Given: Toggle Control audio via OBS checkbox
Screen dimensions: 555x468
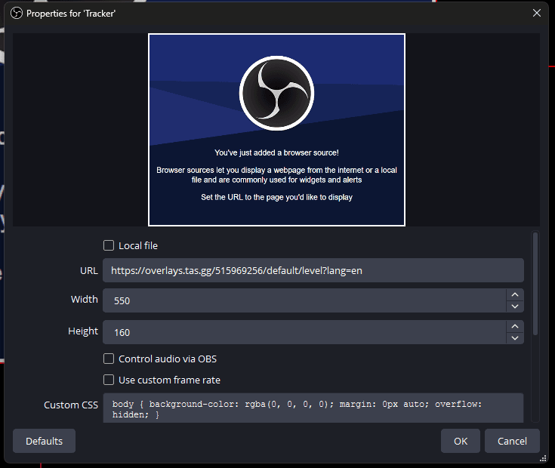Looking at the screenshot, I should (x=109, y=359).
